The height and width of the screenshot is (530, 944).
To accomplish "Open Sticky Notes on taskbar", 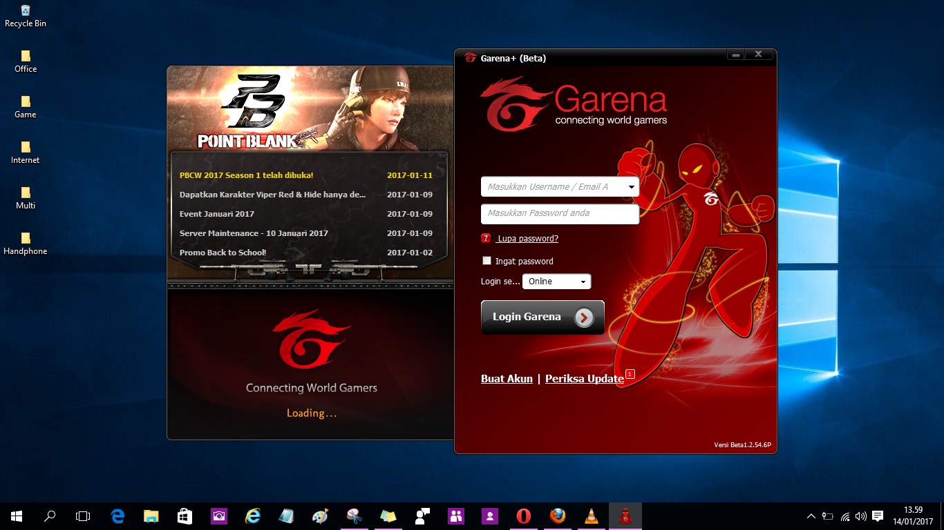I will (388, 516).
